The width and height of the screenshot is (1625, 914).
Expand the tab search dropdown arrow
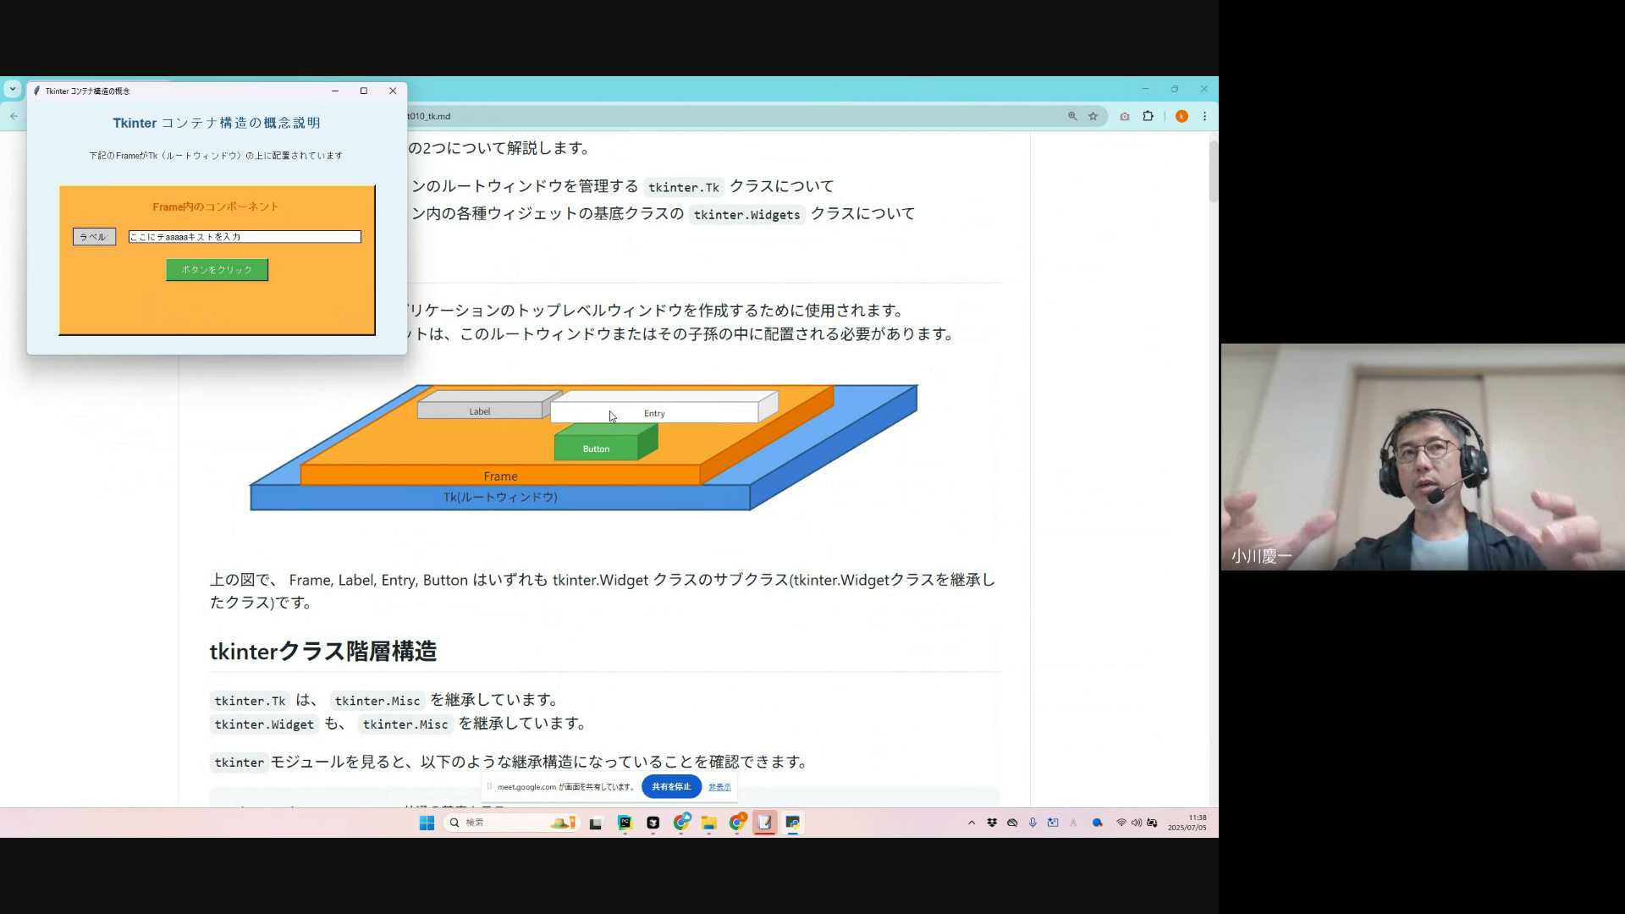click(12, 89)
